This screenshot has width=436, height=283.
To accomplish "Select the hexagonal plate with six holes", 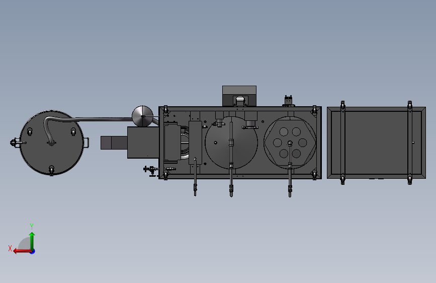I will 290,143.
